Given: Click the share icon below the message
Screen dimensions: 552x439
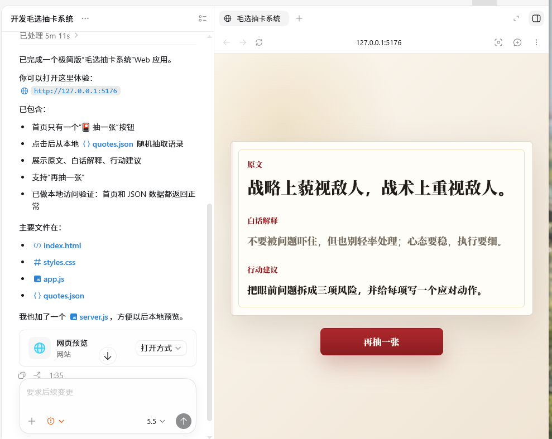Looking at the screenshot, I should tap(37, 375).
